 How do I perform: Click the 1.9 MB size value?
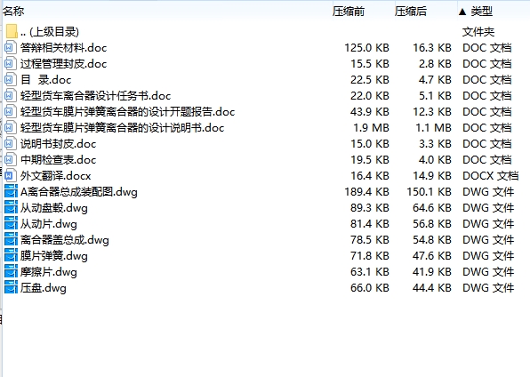pyautogui.click(x=371, y=128)
